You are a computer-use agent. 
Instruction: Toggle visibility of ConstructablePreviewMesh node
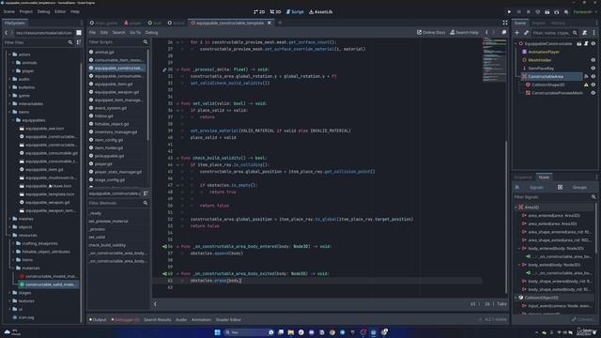point(593,93)
